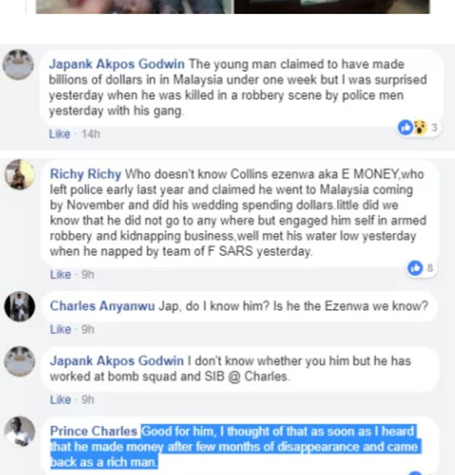
Task: Like Japank's comment about Malaysia billions
Action: pos(59,134)
